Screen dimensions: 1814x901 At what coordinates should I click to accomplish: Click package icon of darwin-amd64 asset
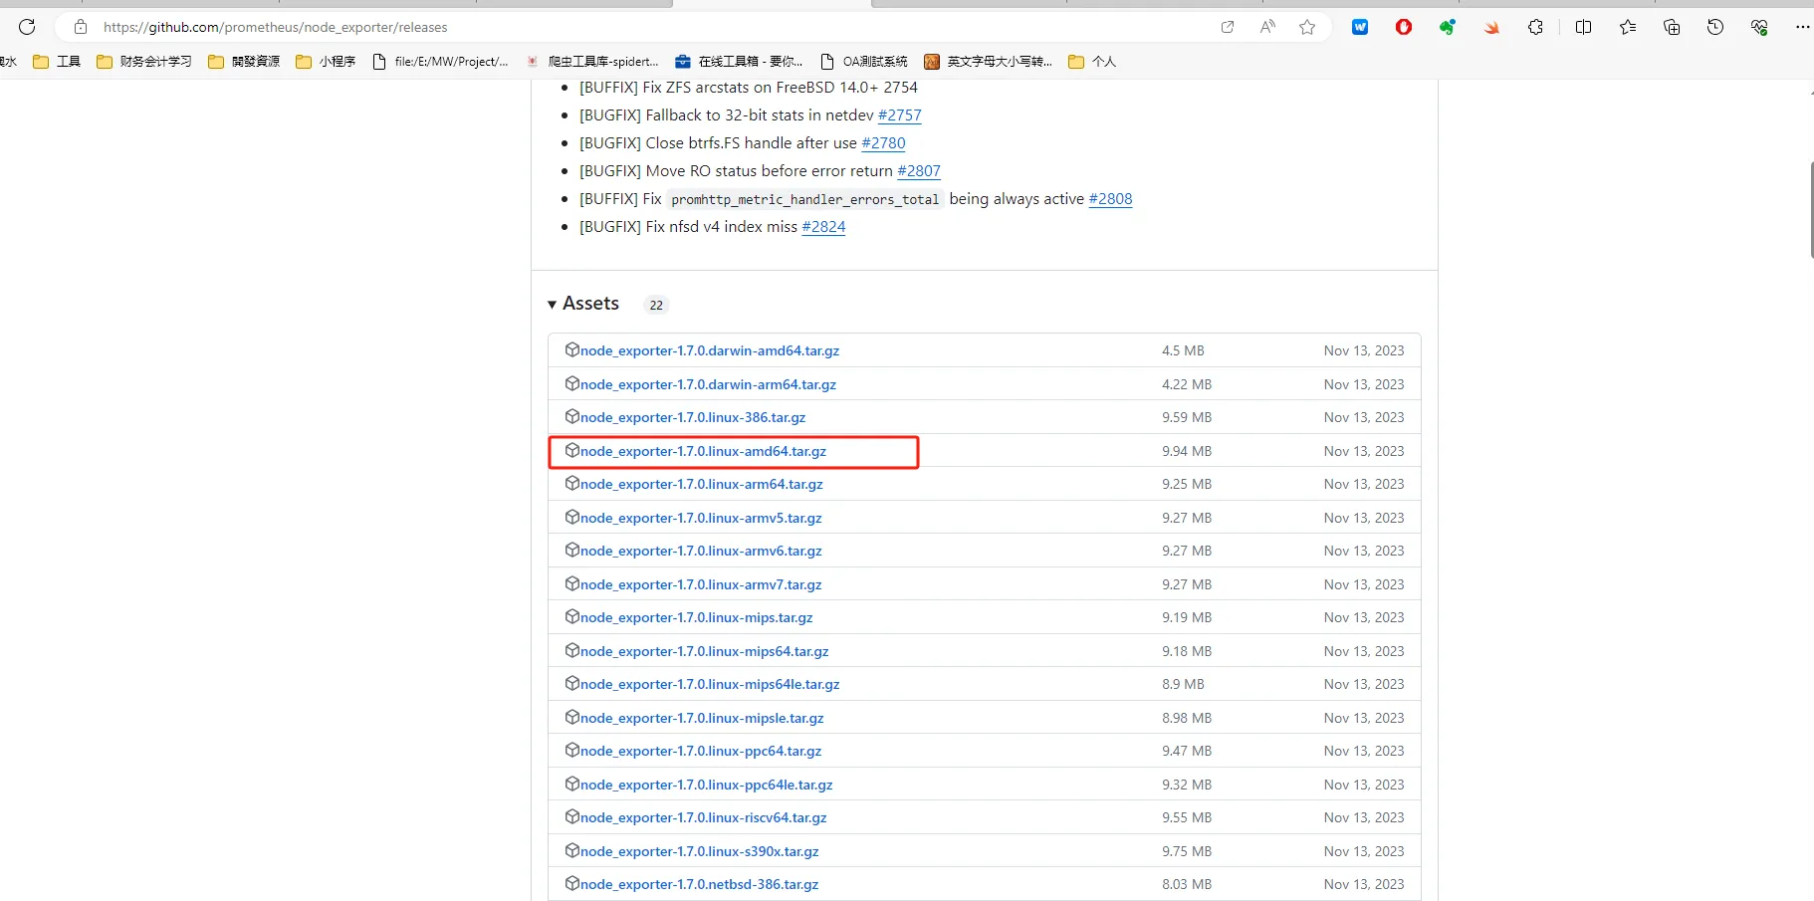(572, 349)
